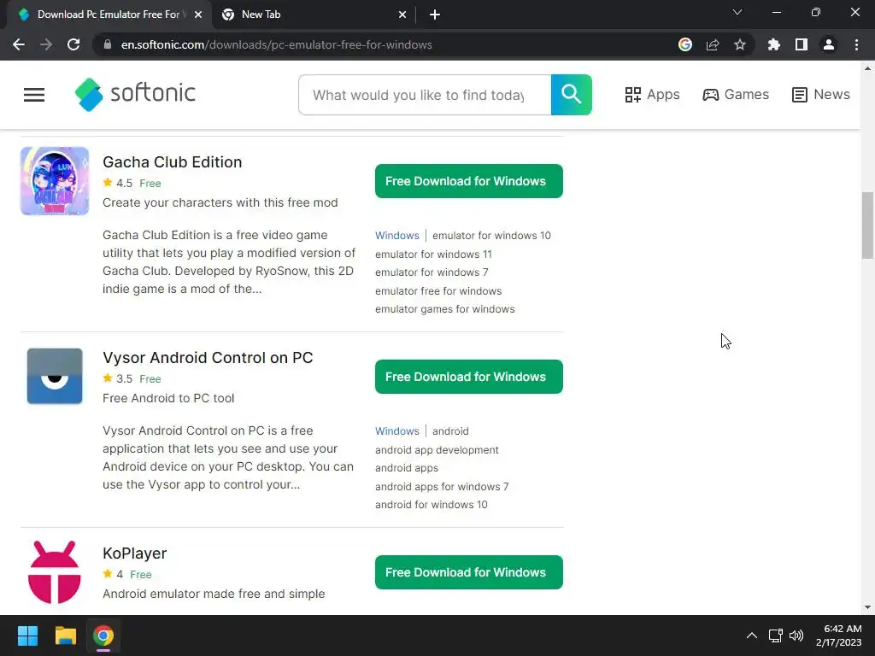Open the Games section
The height and width of the screenshot is (656, 875).
tap(736, 94)
